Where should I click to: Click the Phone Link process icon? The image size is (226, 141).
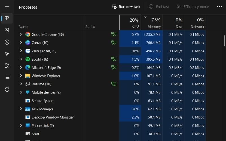pyautogui.click(x=28, y=125)
